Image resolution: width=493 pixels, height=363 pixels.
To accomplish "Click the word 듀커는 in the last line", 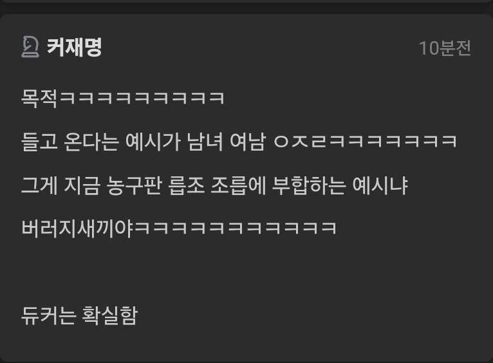I will 49,315.
